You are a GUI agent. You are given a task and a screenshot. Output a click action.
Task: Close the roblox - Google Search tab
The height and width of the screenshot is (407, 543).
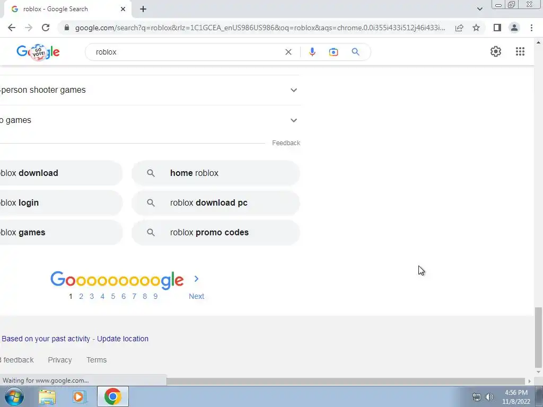123,9
